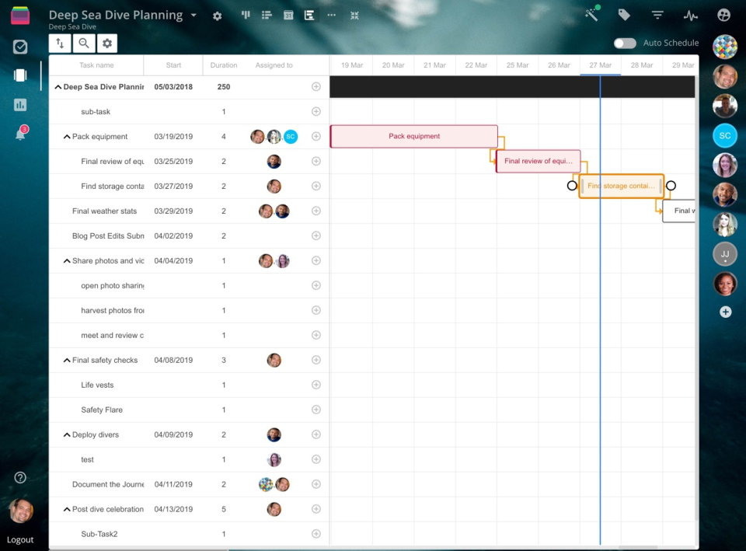This screenshot has height=551, width=746.
Task: Click the sort arrows icon above task names
Action: pos(60,43)
